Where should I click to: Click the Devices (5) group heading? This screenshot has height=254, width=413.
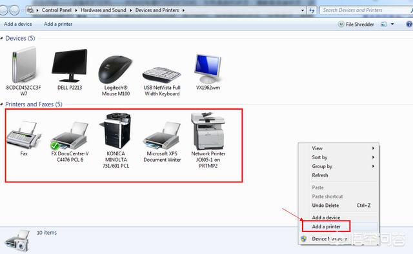(20, 39)
